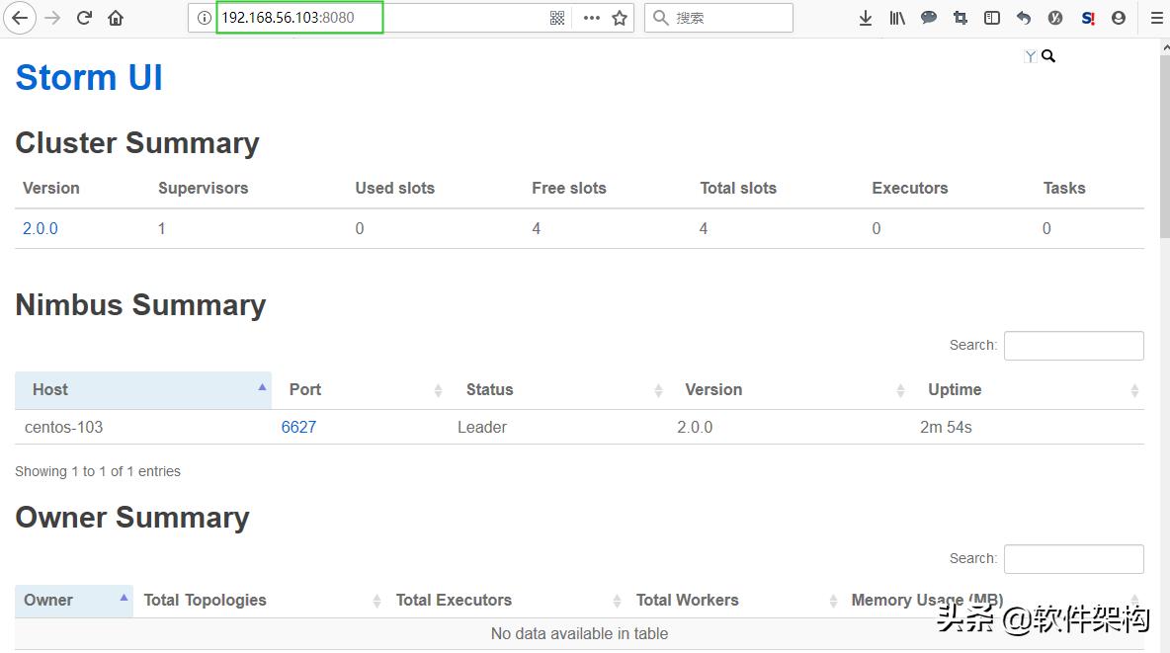Open the sidebar panel icon
1170x653 pixels.
pyautogui.click(x=991, y=17)
